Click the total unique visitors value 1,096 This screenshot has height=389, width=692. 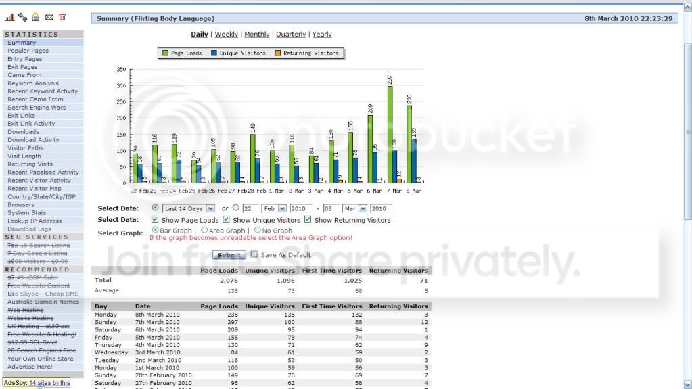click(285, 280)
